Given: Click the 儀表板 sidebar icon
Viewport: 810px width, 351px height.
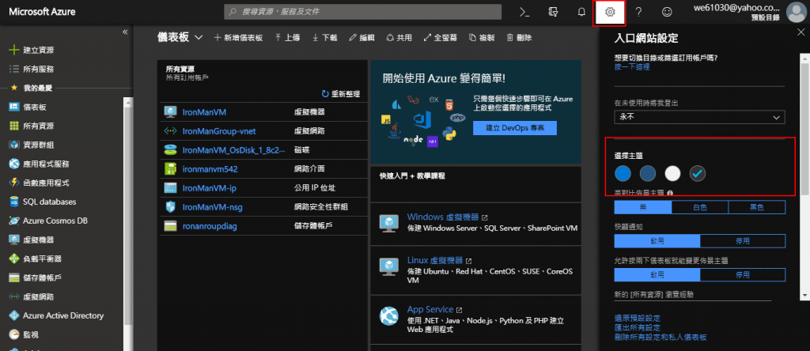Looking at the screenshot, I should 14,107.
